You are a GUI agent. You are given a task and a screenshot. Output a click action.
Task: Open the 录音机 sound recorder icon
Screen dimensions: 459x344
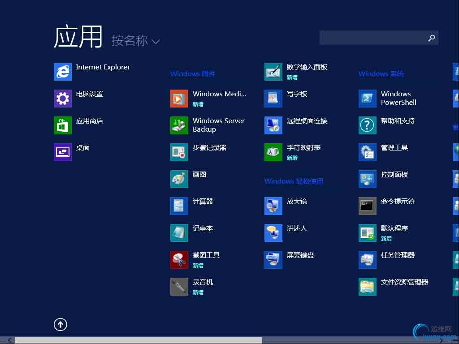coord(179,287)
